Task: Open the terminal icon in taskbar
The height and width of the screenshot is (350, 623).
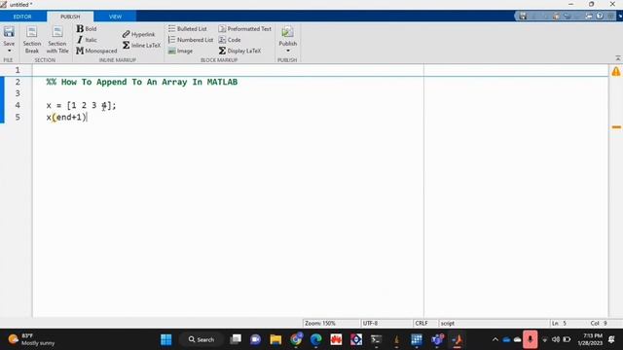Action: pyautogui.click(x=376, y=339)
